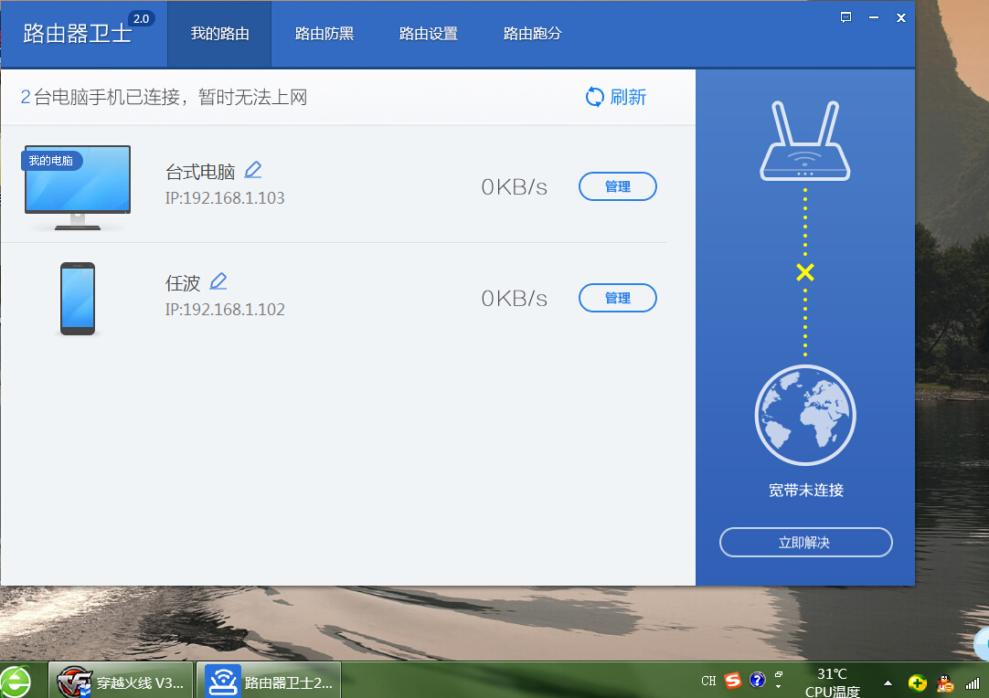Open the 路由设置 tab
This screenshot has height=698, width=989.
click(x=428, y=34)
